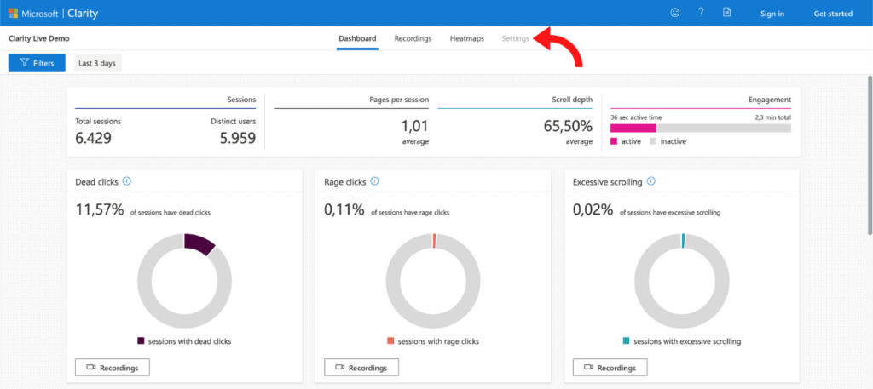The image size is (873, 389).
Task: Click the sessions with dead clicks legend
Action: point(184,341)
